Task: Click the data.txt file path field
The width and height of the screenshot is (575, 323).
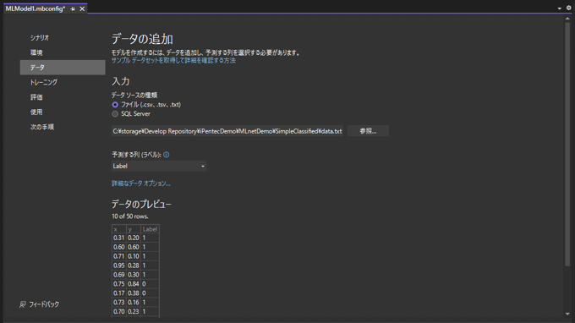Action: (227, 131)
